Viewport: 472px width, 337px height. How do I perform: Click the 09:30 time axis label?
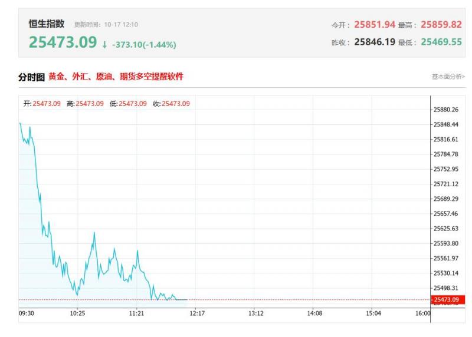pyautogui.click(x=27, y=313)
